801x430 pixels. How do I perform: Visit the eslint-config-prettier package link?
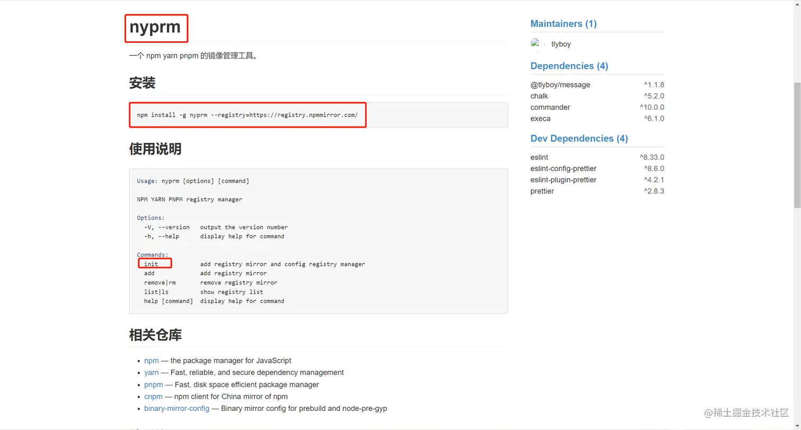coord(563,168)
